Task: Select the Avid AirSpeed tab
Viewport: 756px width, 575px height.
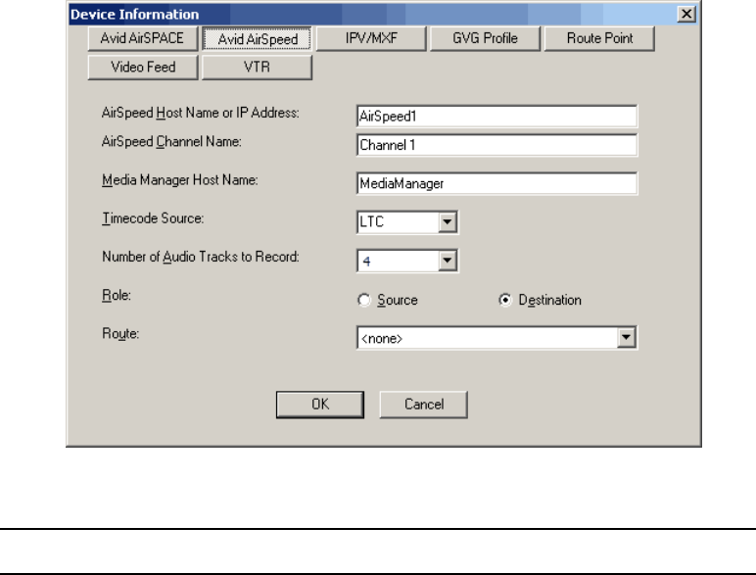Action: click(257, 38)
